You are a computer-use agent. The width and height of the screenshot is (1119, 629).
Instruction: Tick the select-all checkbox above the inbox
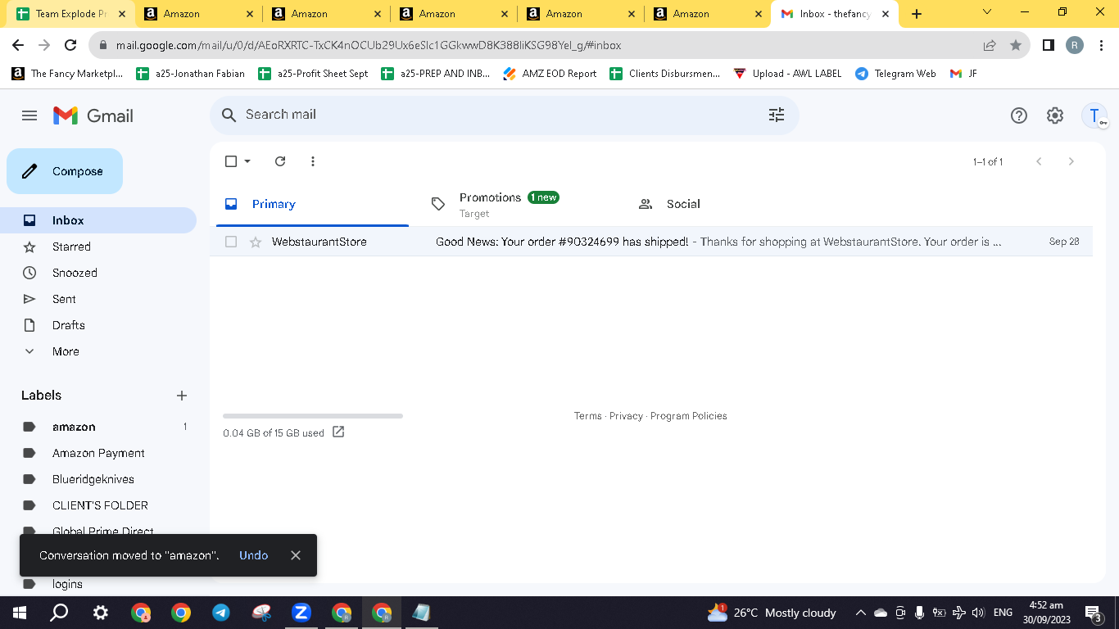click(231, 161)
